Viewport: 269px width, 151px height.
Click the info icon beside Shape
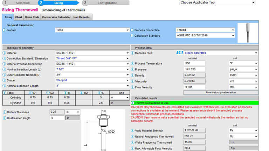point(4,80)
